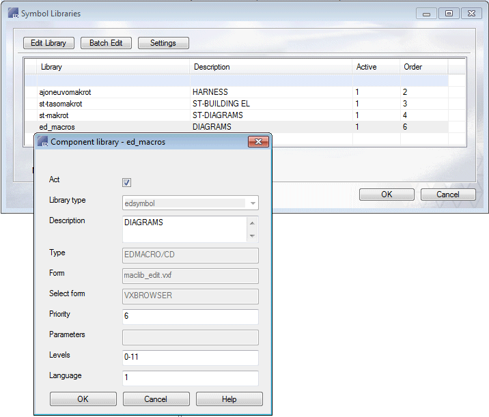Confirm the Component library dialog with OK
This screenshot has width=489, height=417.
coord(83,399)
